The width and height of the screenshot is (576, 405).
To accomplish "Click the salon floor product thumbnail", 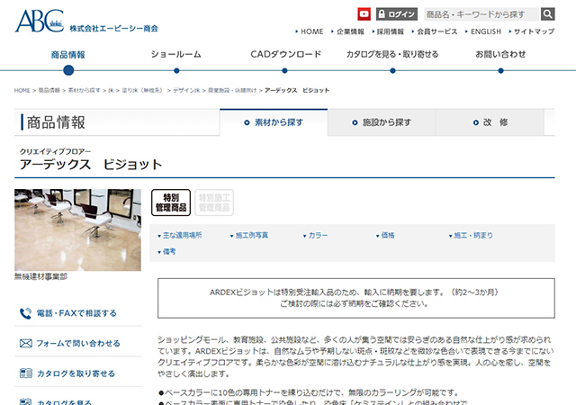I will (77, 230).
